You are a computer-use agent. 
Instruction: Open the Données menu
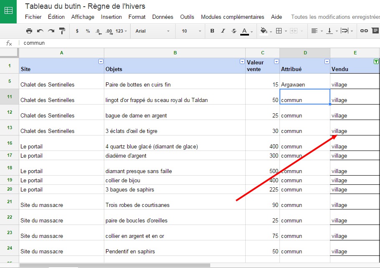163,17
